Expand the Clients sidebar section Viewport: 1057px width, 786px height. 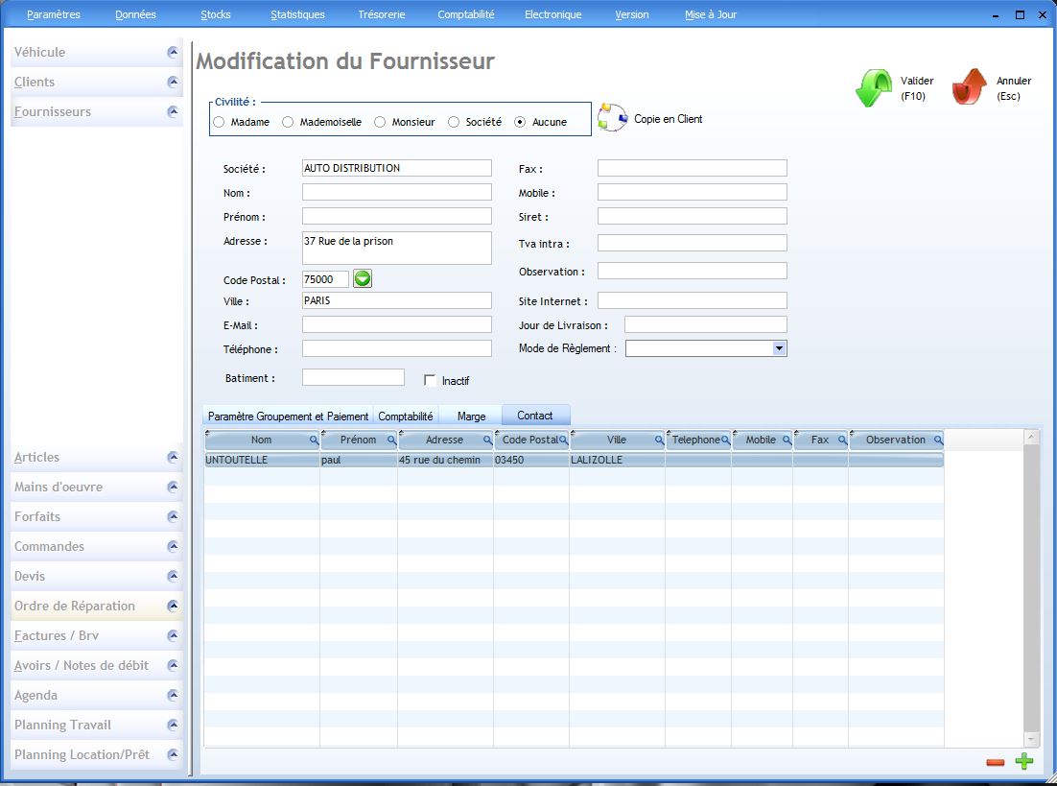[173, 82]
